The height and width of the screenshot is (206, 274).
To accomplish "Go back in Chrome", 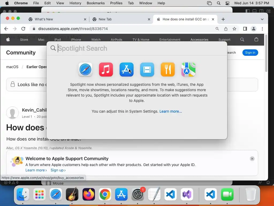I will (6, 29).
